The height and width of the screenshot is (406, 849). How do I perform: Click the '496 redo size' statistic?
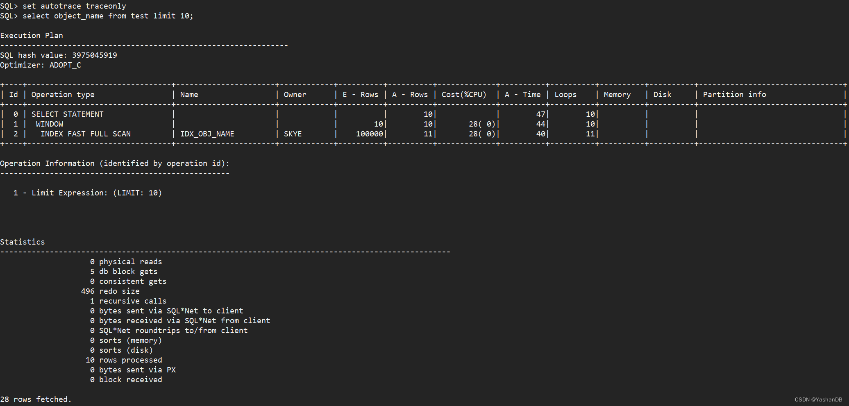(x=110, y=291)
